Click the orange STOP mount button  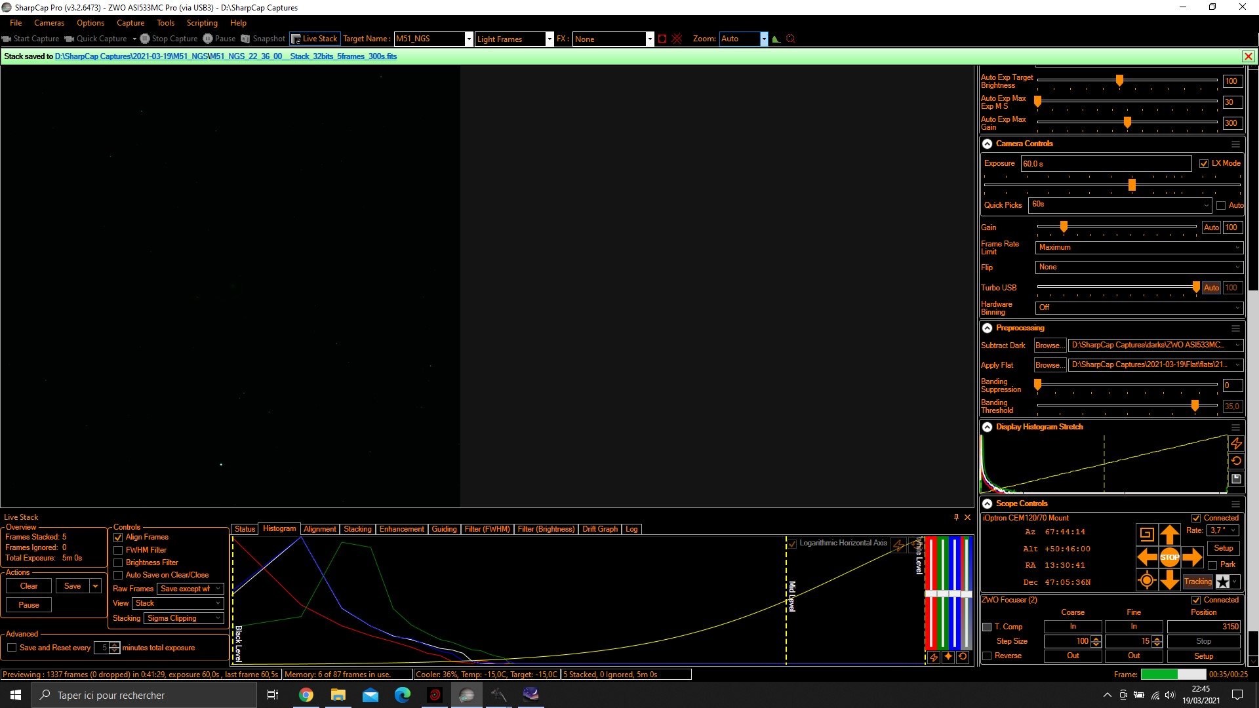pos(1170,557)
